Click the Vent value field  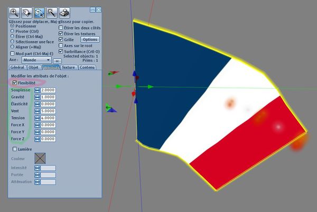click(48, 111)
